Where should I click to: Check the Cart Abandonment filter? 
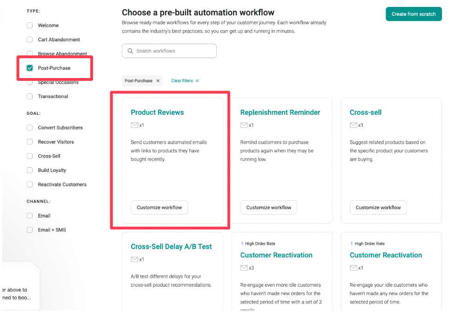pos(29,39)
